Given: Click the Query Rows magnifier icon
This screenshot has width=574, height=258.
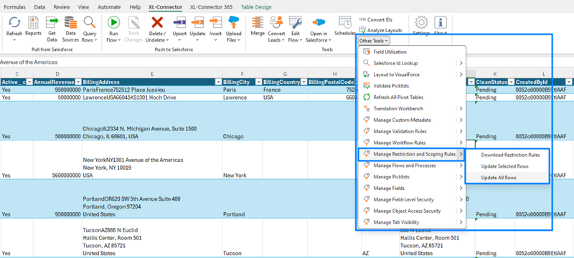Looking at the screenshot, I should [x=89, y=22].
